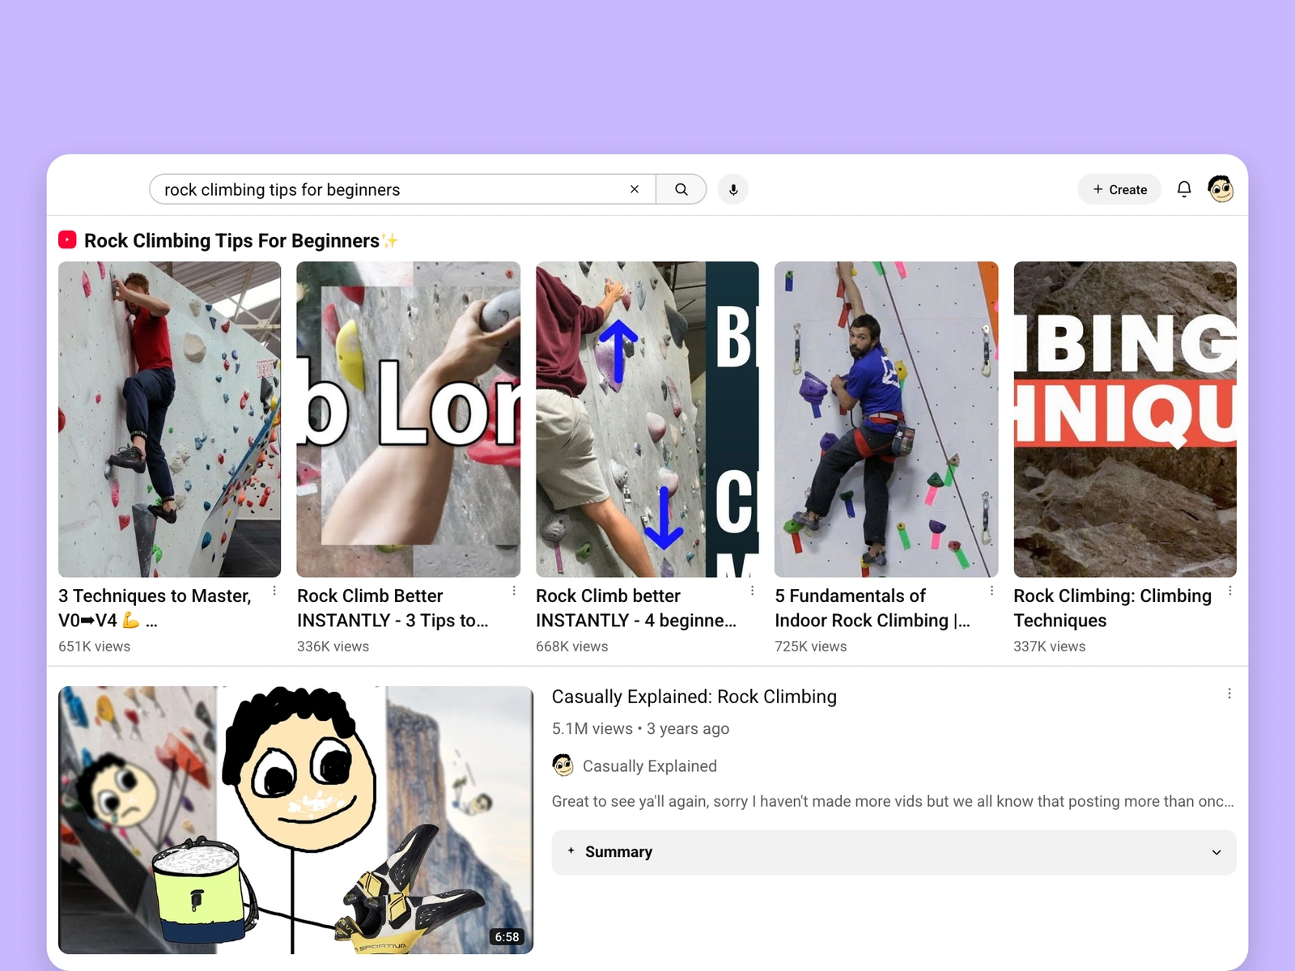
Task: Open the Casually Explained channel name link
Action: [650, 766]
